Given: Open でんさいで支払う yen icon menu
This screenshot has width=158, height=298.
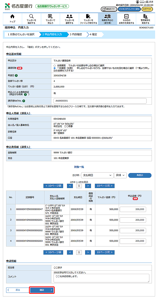Looking at the screenshot, I should tap(50, 17).
